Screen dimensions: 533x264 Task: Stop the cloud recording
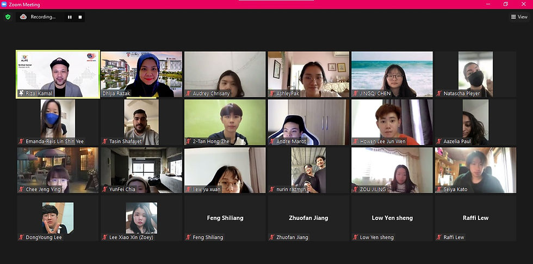(x=80, y=17)
